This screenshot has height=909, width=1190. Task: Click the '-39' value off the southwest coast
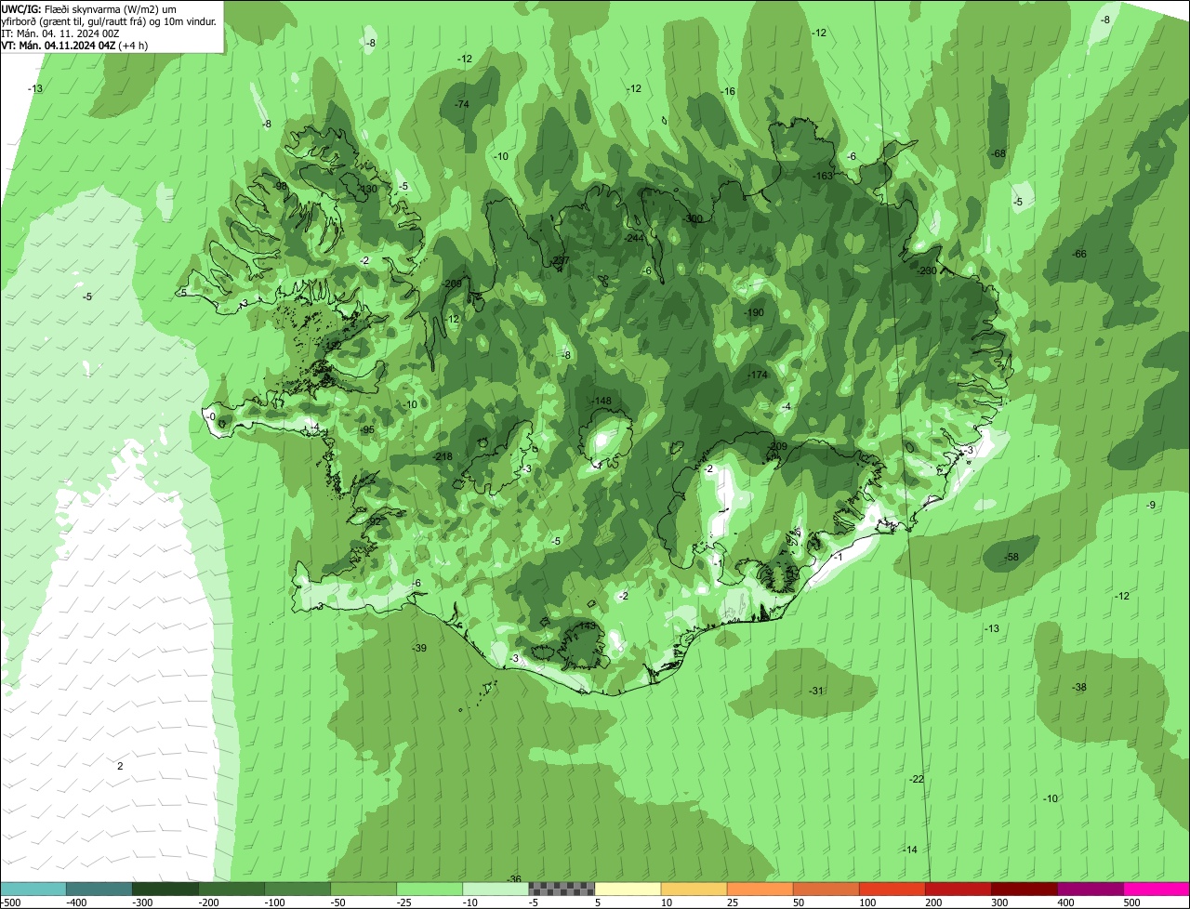click(419, 649)
